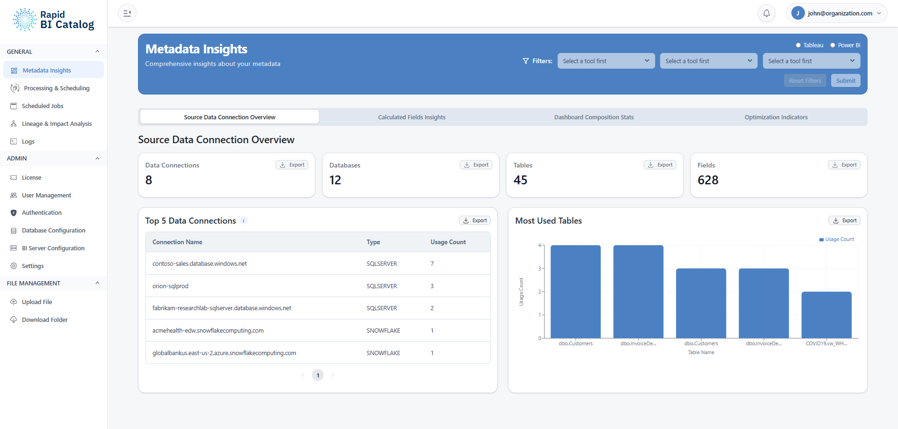898x429 pixels.
Task: Click the Lineage & Impact Analysis icon
Action: 14,124
